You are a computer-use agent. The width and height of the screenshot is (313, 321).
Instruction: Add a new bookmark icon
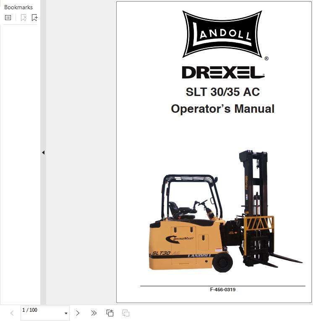[x=35, y=18]
